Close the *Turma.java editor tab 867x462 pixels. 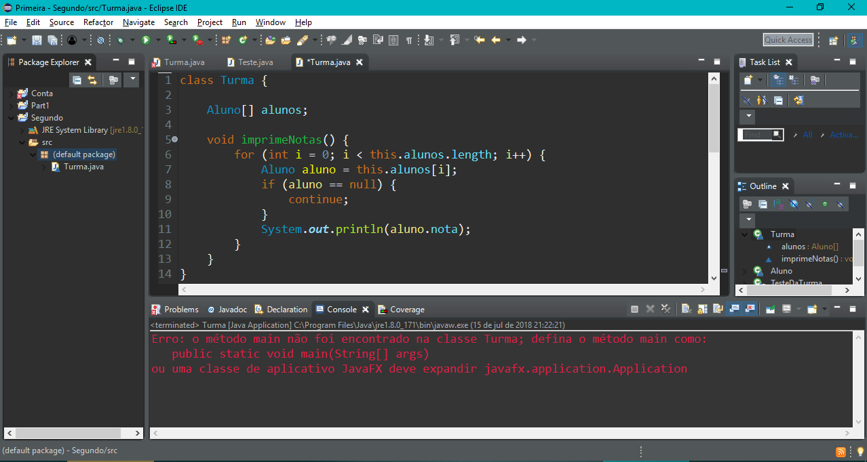(x=360, y=62)
